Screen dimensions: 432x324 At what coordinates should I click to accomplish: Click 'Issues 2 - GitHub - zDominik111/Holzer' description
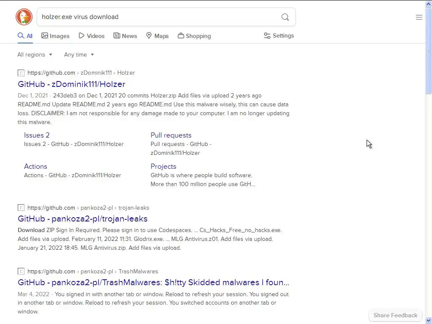[x=73, y=144]
